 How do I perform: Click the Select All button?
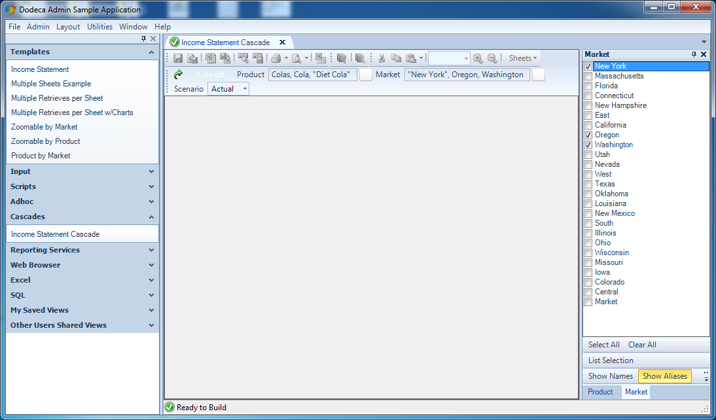pos(603,345)
